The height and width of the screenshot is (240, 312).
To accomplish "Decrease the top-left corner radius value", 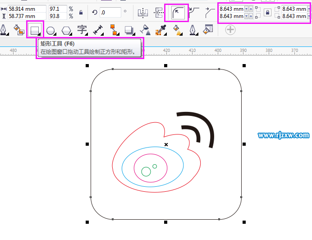I will coord(246,9).
